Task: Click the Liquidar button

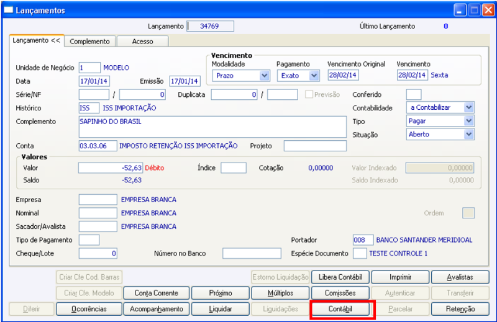Action: pyautogui.click(x=221, y=309)
